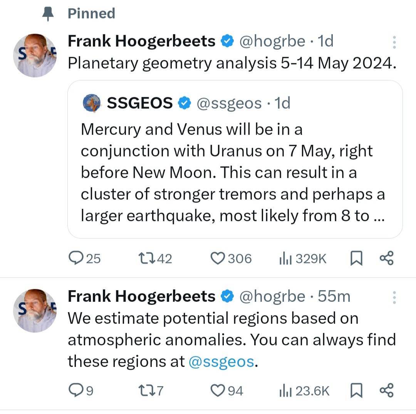This screenshot has width=416, height=414.
Task: Share the pinned planetary geometry tweet
Action: pos(386,258)
